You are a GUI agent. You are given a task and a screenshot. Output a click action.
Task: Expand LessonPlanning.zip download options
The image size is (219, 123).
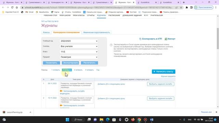[30, 112]
